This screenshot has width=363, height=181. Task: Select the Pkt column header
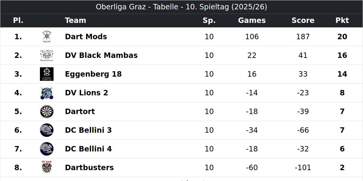point(342,21)
